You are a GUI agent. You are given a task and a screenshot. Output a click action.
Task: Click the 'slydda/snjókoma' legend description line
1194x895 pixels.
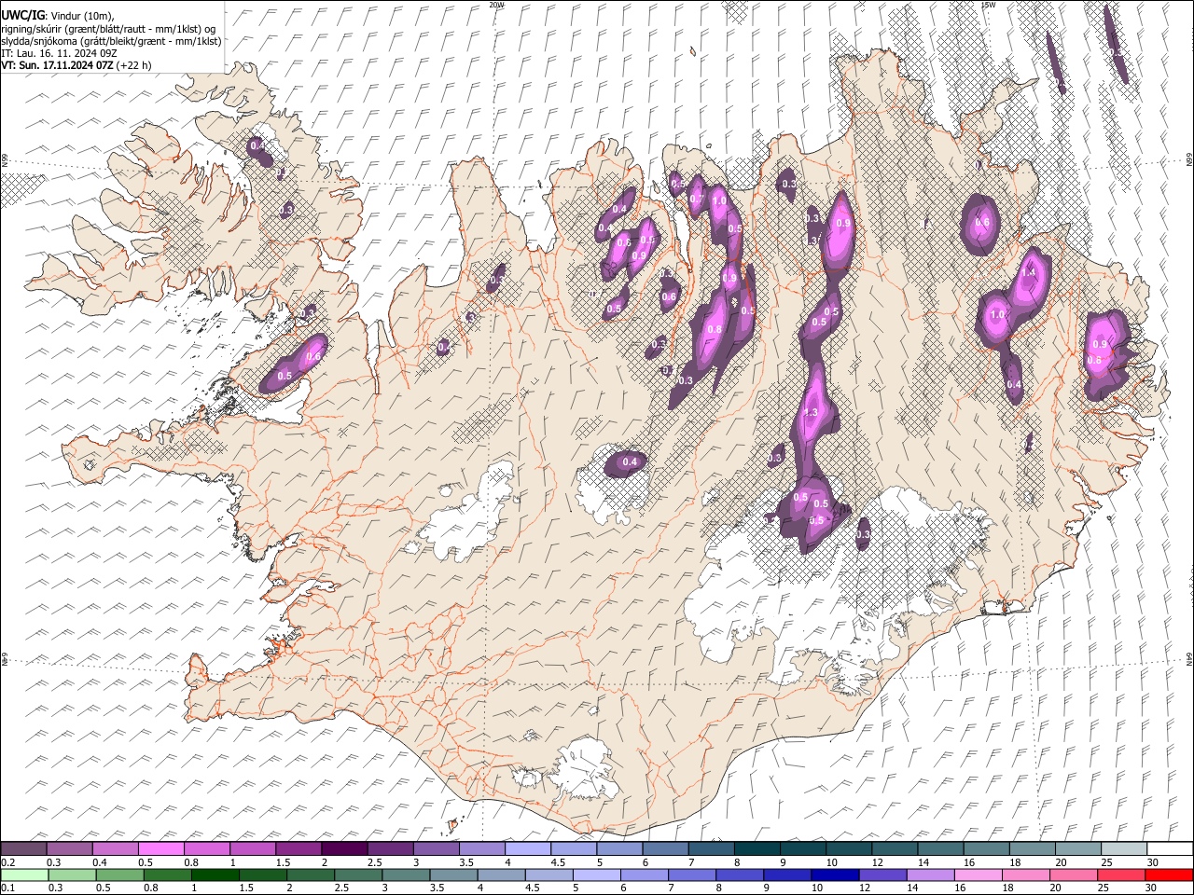click(111, 41)
